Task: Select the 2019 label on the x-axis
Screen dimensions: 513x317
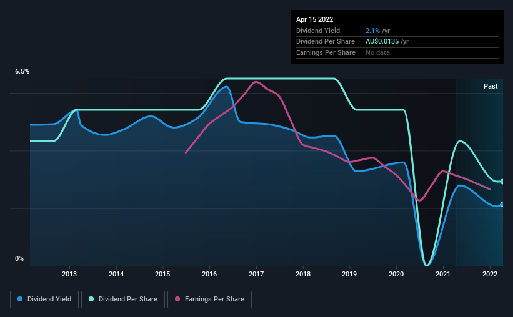Action: point(349,274)
